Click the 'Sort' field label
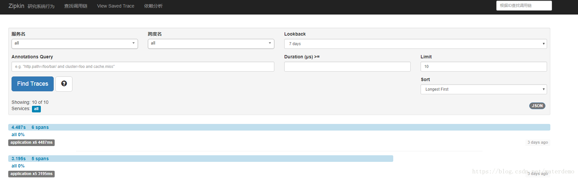The width and height of the screenshot is (578, 178). (425, 79)
